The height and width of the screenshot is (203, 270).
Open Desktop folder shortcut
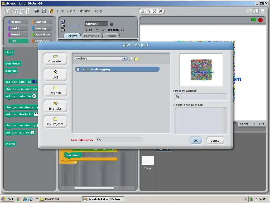coord(55,90)
